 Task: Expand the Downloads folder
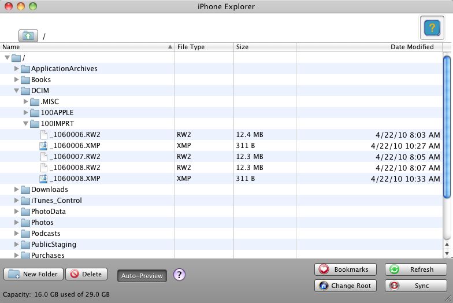click(16, 190)
